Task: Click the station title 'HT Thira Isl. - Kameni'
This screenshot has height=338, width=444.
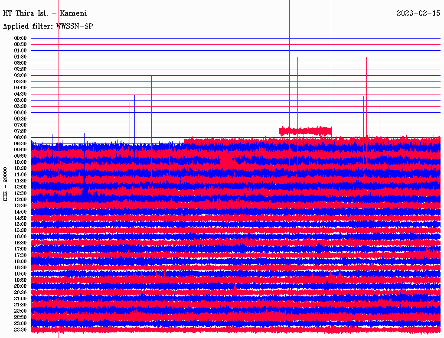Action: [x=45, y=13]
